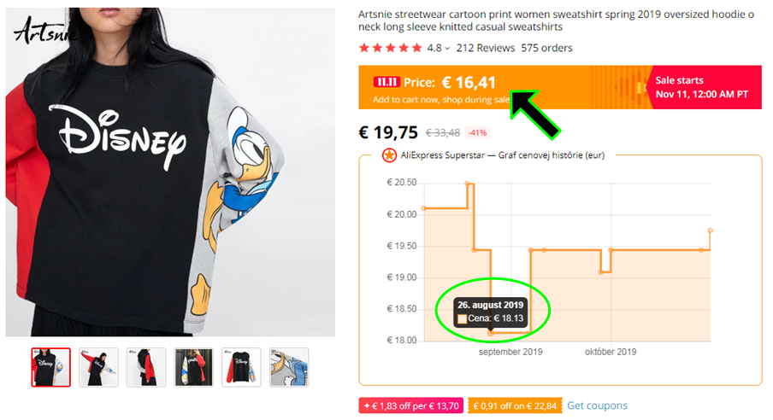This screenshot has height=420, width=773.
Task: Select the €1,83 off per €13,70 coupon
Action: (x=410, y=405)
